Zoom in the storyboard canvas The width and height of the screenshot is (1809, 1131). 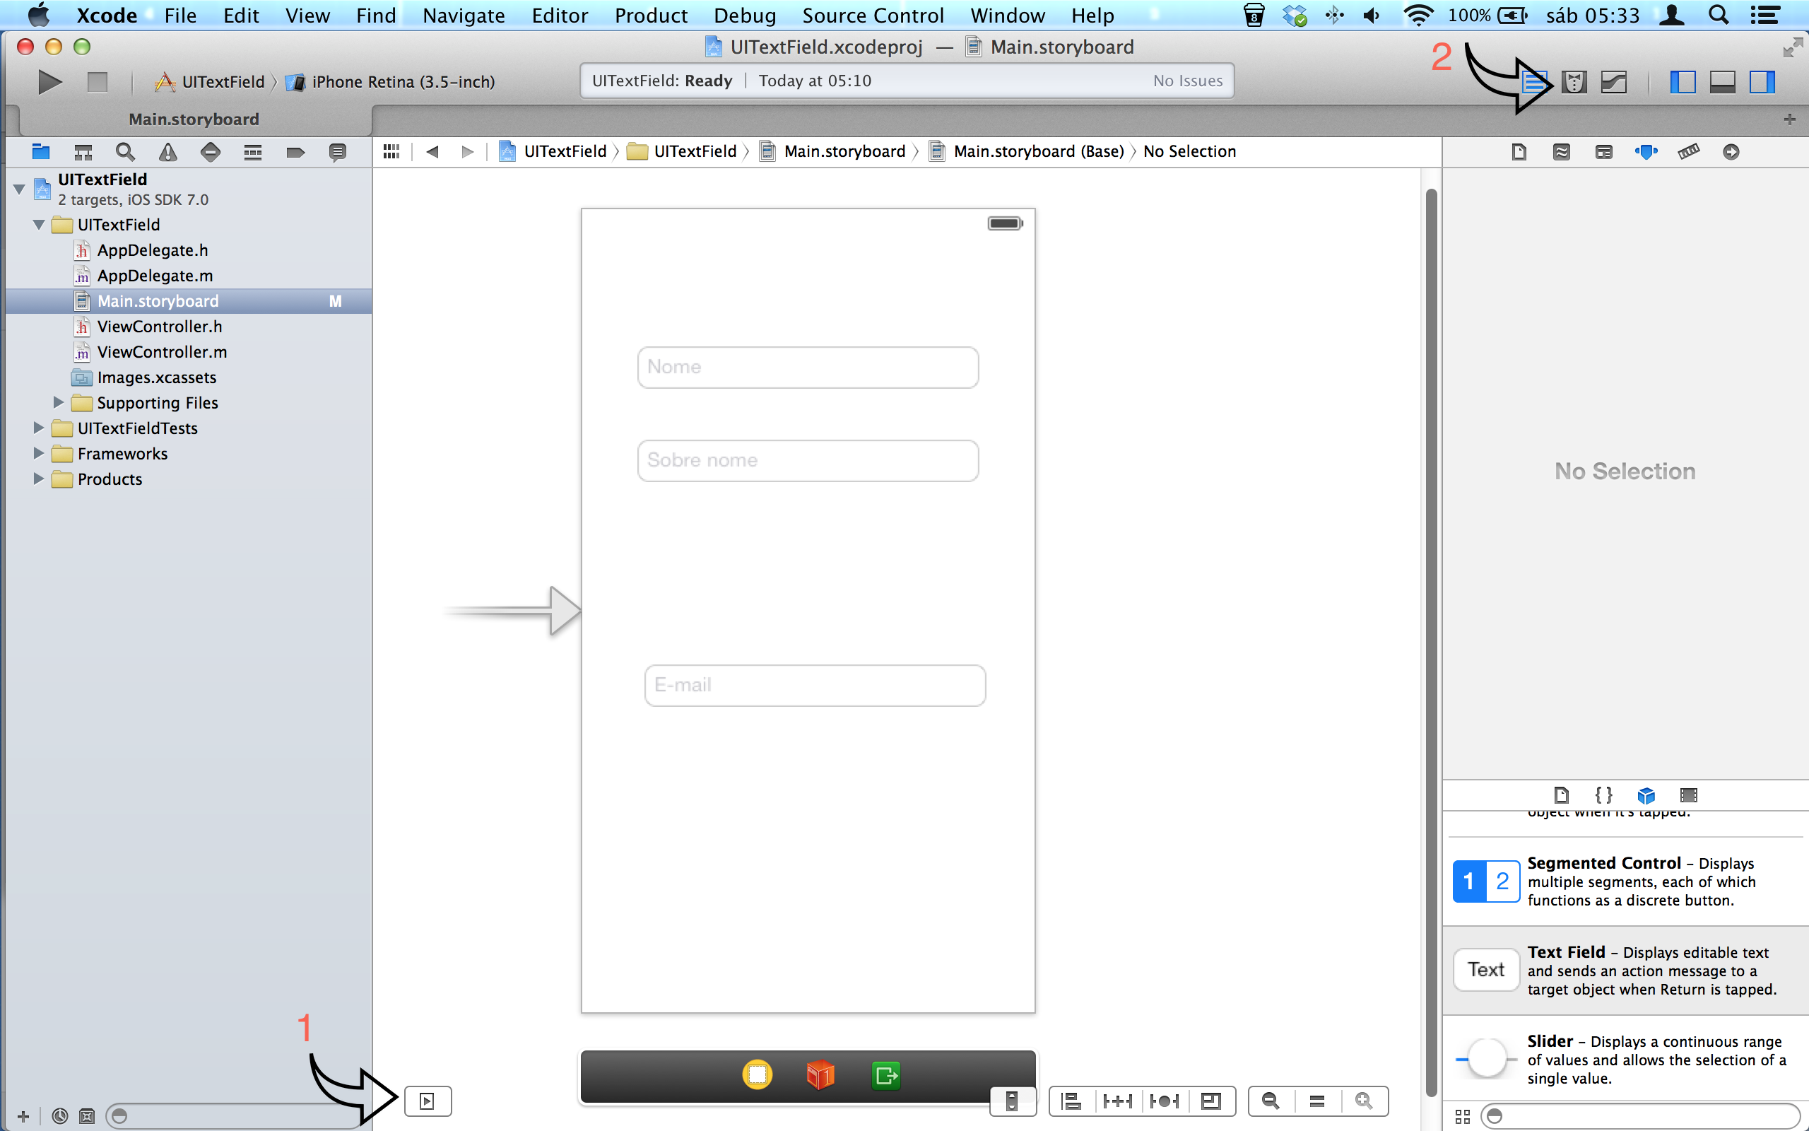(1365, 1101)
